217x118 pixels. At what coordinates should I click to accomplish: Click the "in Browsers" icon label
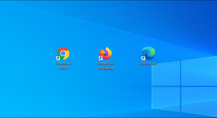(148, 63)
